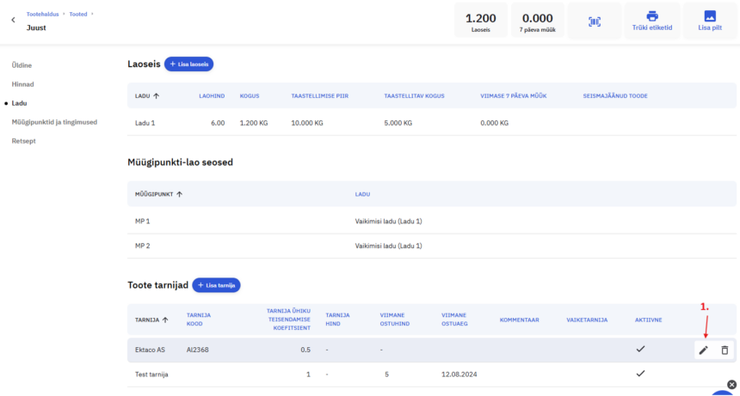
Task: Open the Retsept section
Action: point(23,141)
